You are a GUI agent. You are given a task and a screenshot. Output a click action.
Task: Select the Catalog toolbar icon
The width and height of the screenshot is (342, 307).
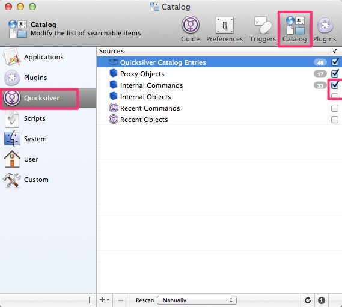click(295, 29)
